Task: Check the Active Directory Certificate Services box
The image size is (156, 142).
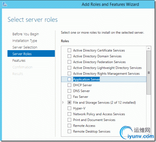Action: tap(69, 50)
